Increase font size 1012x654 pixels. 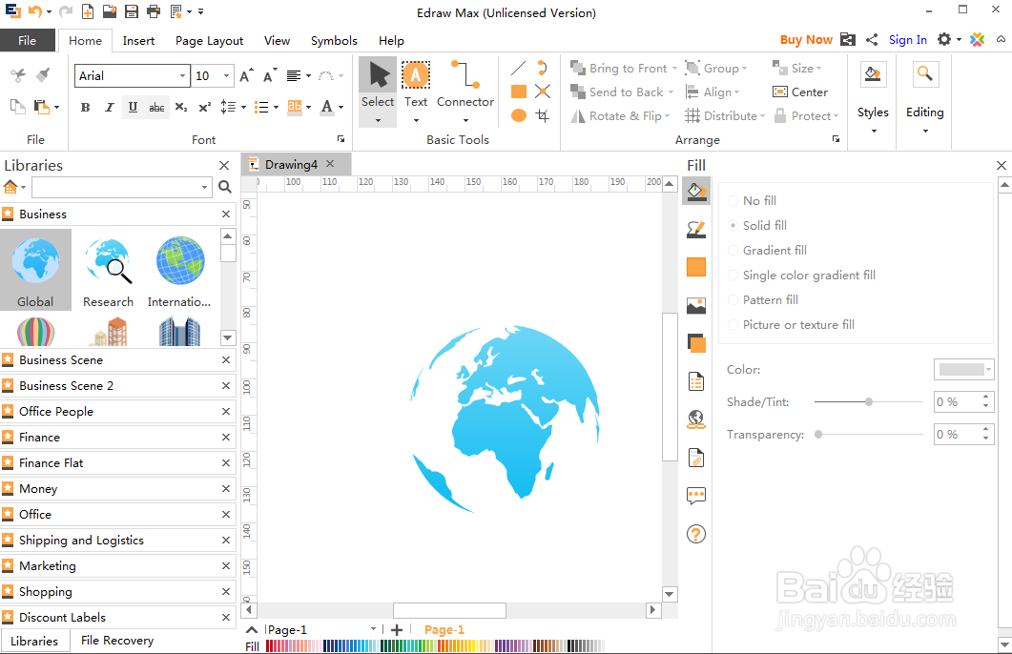pos(246,76)
